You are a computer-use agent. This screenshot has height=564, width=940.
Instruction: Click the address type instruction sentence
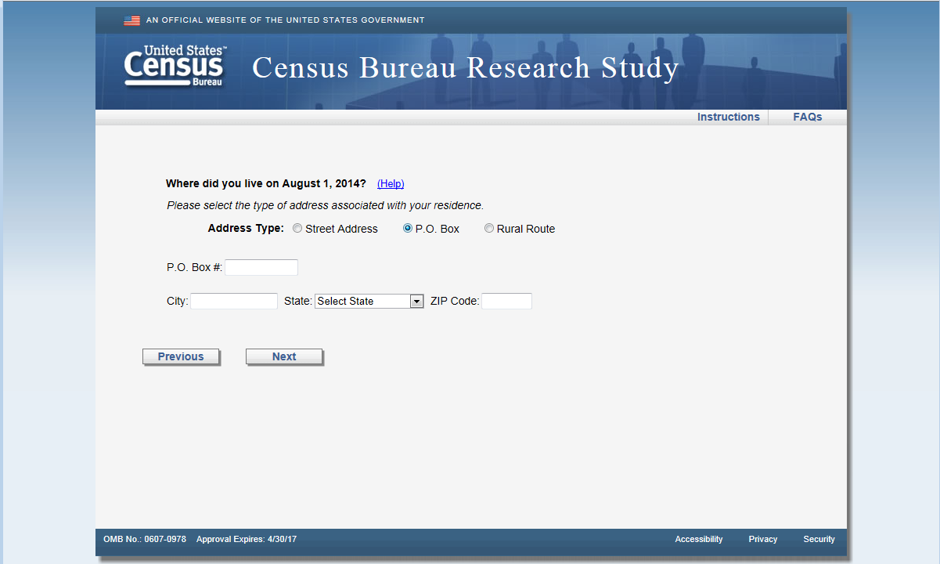tap(326, 206)
